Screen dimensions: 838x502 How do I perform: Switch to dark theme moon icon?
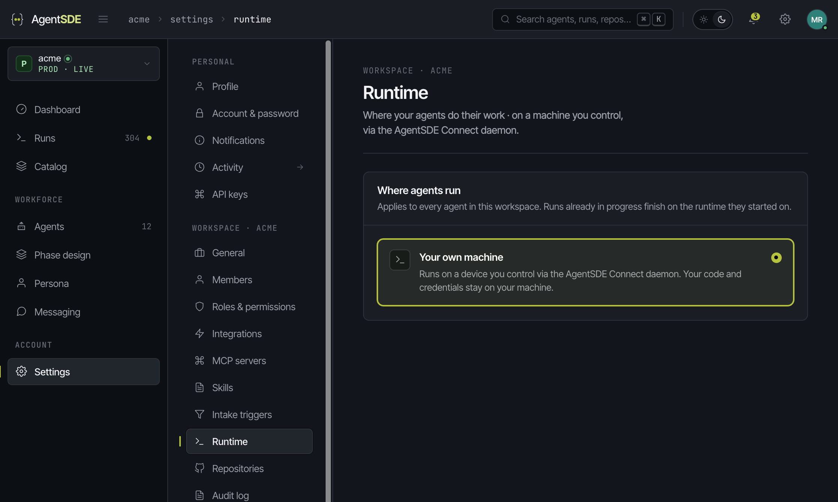pos(722,19)
